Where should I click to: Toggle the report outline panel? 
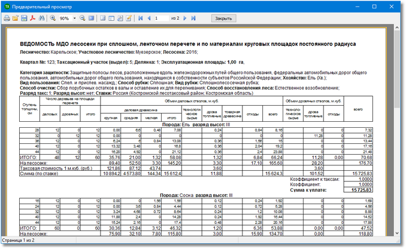(103, 19)
